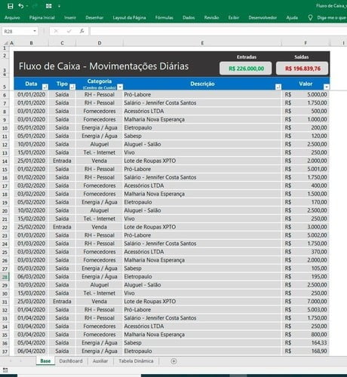Open the Desenhar ribbon tab
This screenshot has height=377, width=347.
point(94,17)
